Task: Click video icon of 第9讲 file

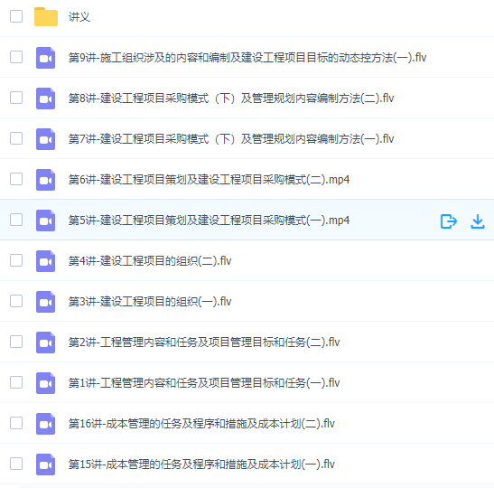Action: tap(46, 58)
